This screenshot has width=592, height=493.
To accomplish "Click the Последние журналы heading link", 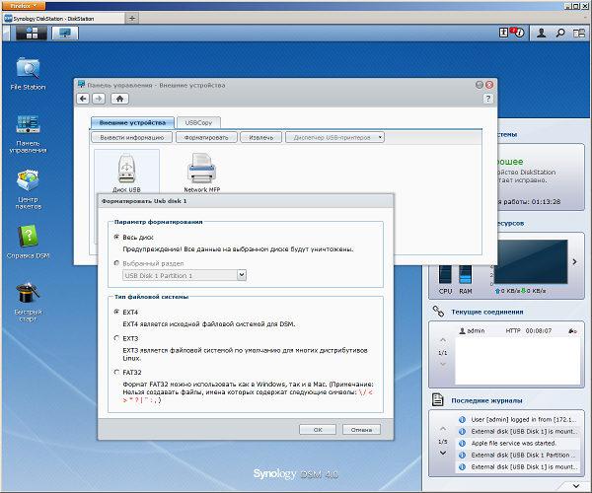I will [486, 400].
